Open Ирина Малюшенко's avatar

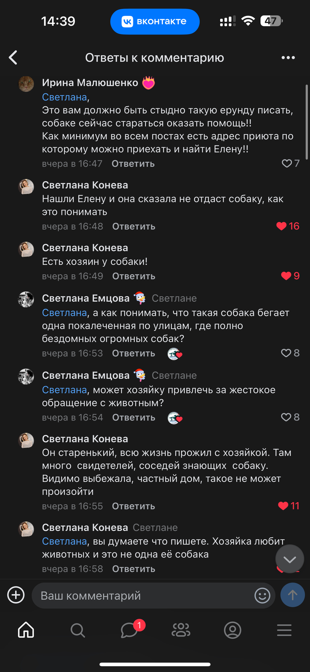26,83
